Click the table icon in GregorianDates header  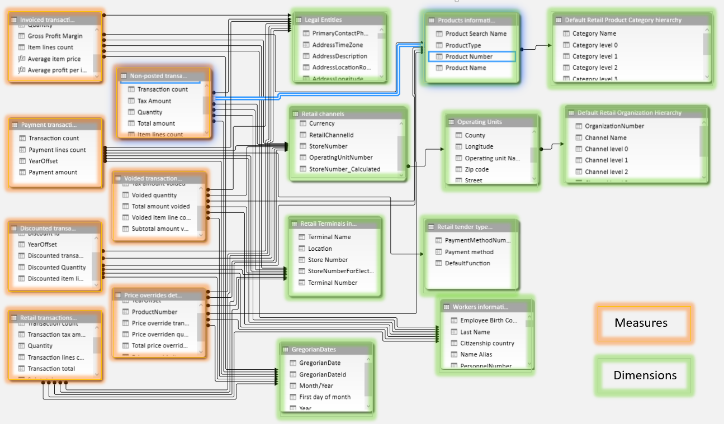[x=284, y=350]
